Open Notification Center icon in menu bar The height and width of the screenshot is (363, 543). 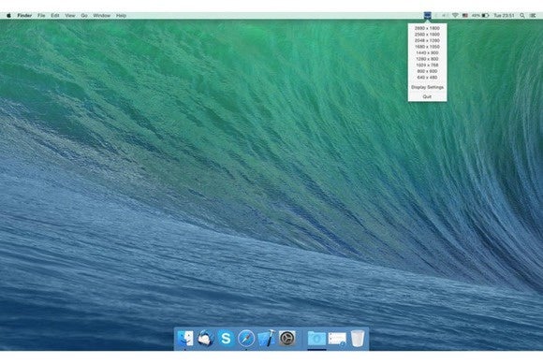coord(533,16)
